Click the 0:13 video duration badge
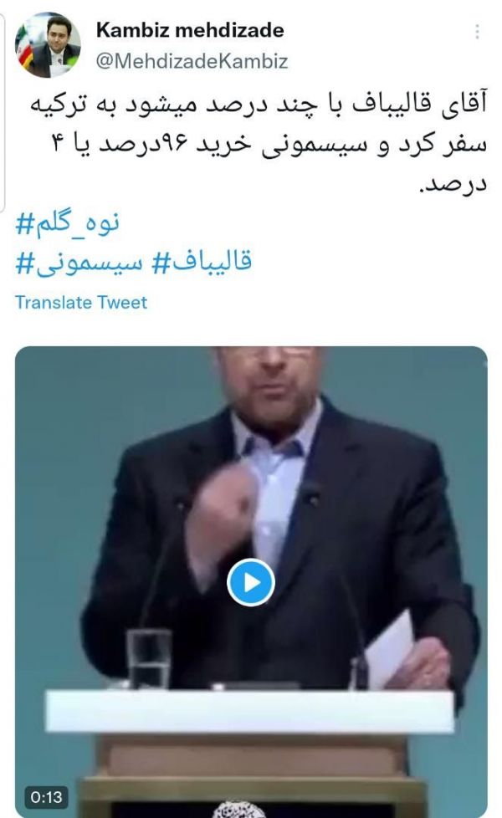This screenshot has width=502, height=818. tap(47, 796)
